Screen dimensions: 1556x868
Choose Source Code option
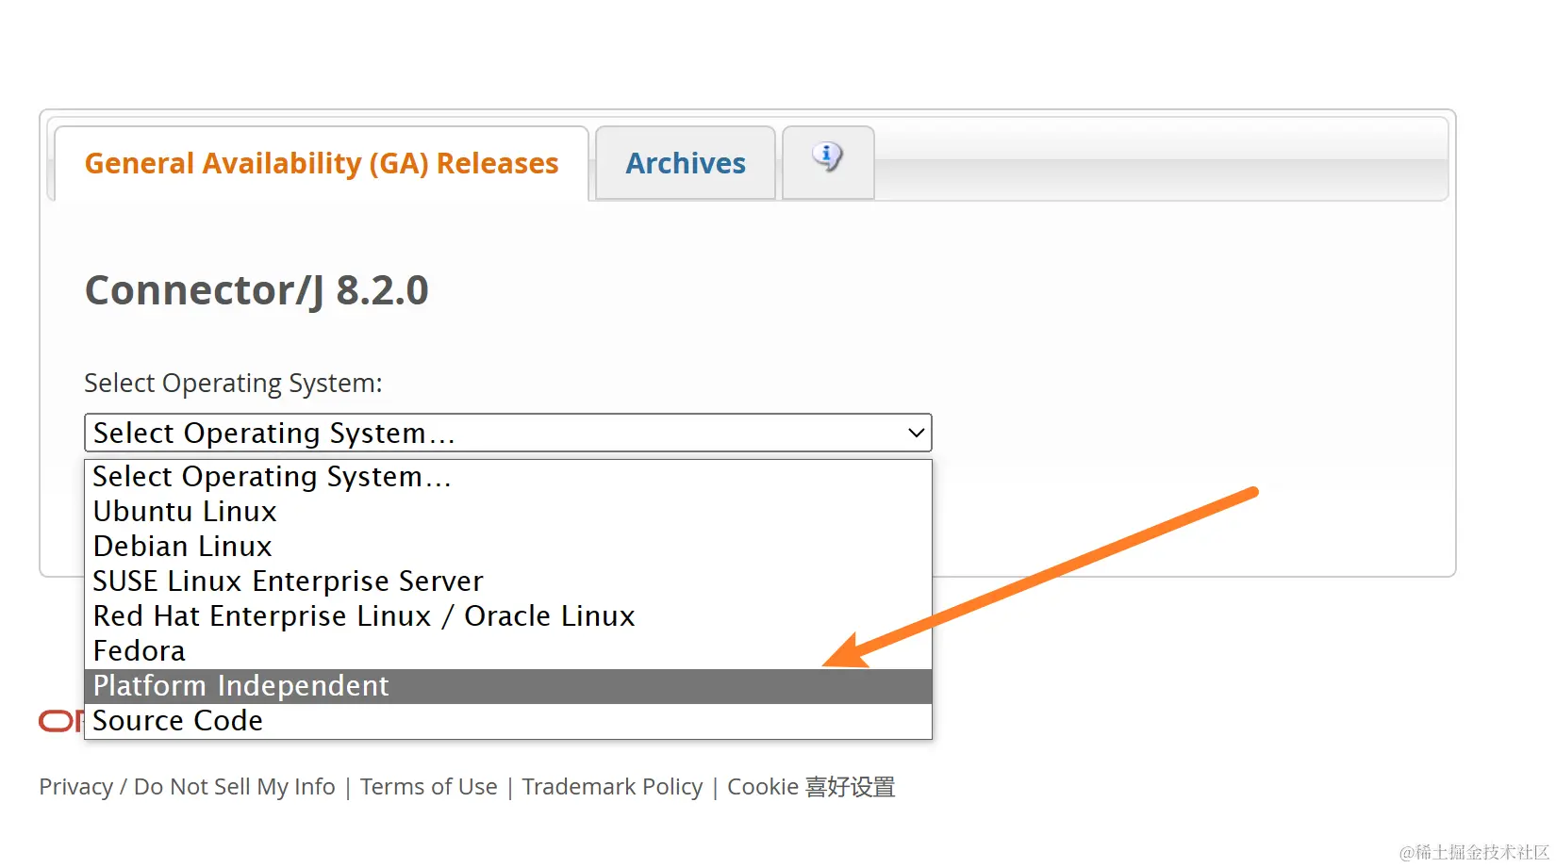508,721
